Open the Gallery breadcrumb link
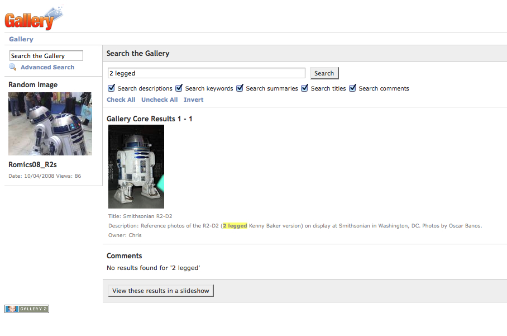This screenshot has height=336, width=507. point(21,39)
